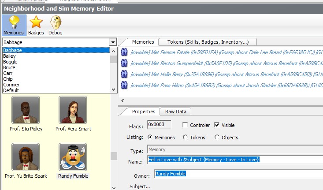Viewport: 323px width, 190px height.
Task: Choose Boggle from the family list
Action: click(x=10, y=62)
